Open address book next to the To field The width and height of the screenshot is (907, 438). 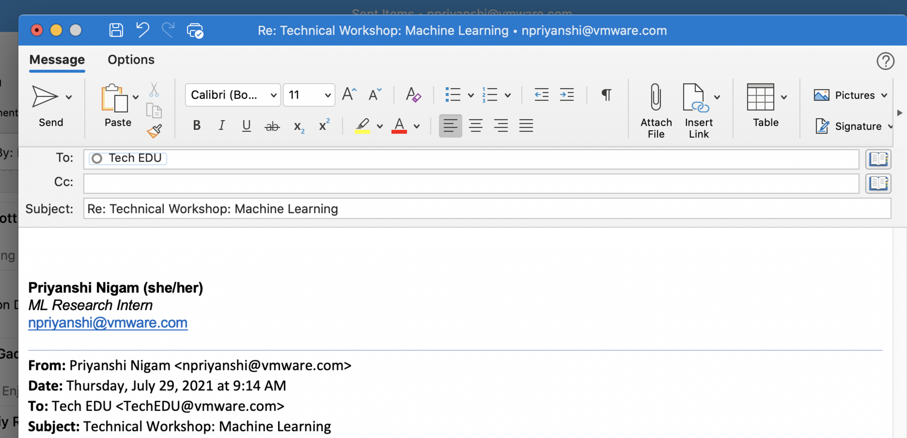coord(878,159)
